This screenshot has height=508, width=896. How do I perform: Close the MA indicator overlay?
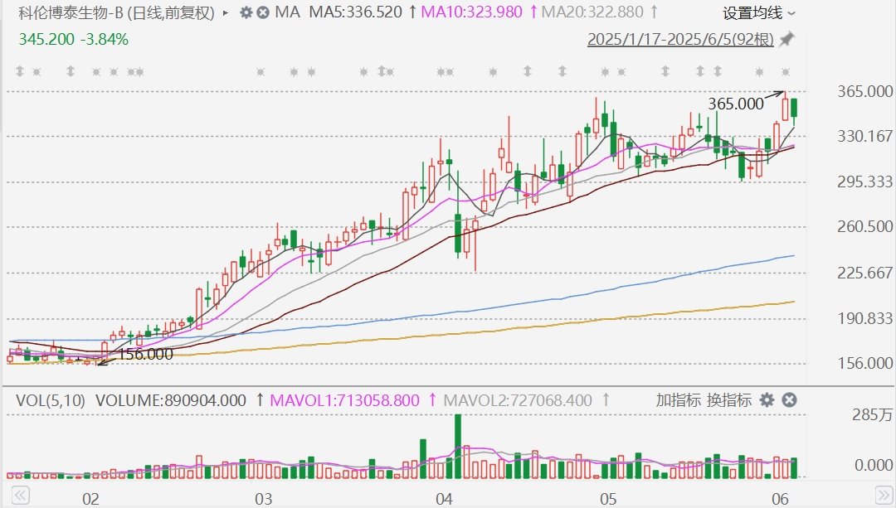[x=262, y=12]
